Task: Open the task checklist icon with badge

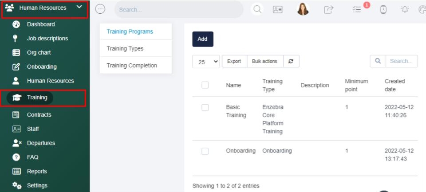Action: tap(357, 9)
